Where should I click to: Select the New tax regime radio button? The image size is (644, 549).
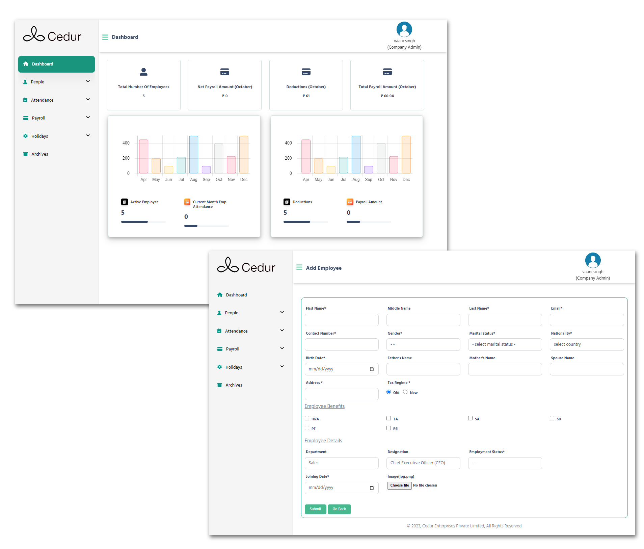(405, 392)
